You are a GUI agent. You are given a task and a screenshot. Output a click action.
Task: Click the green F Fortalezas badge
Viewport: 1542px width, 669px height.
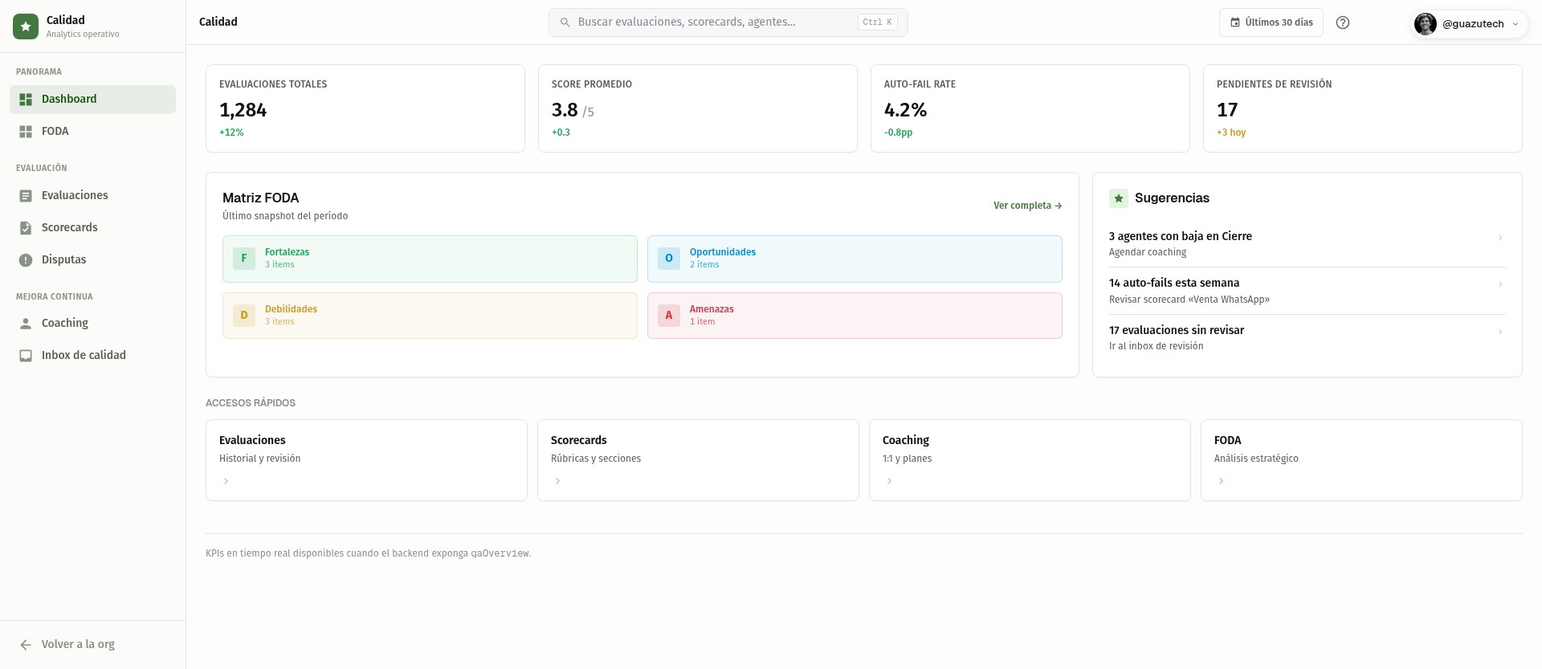coord(244,258)
